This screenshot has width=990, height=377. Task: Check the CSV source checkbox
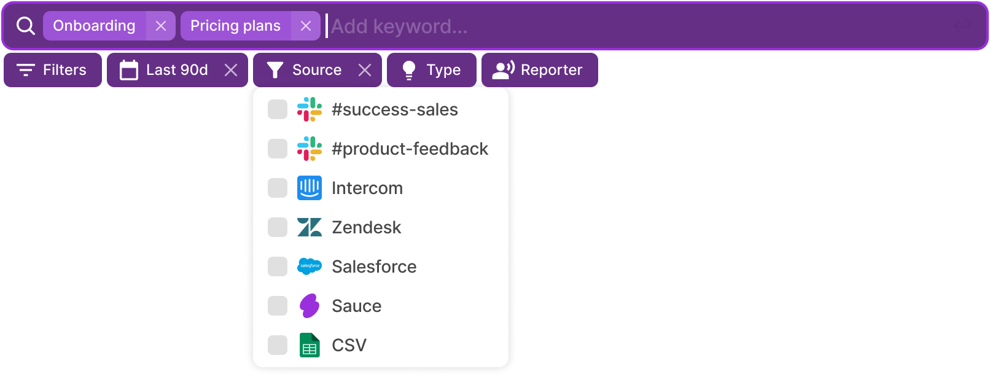coord(277,345)
